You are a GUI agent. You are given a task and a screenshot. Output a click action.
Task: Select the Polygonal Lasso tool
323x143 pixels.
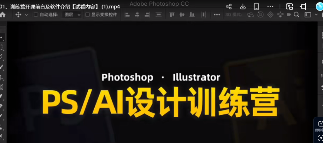click(1, 57)
